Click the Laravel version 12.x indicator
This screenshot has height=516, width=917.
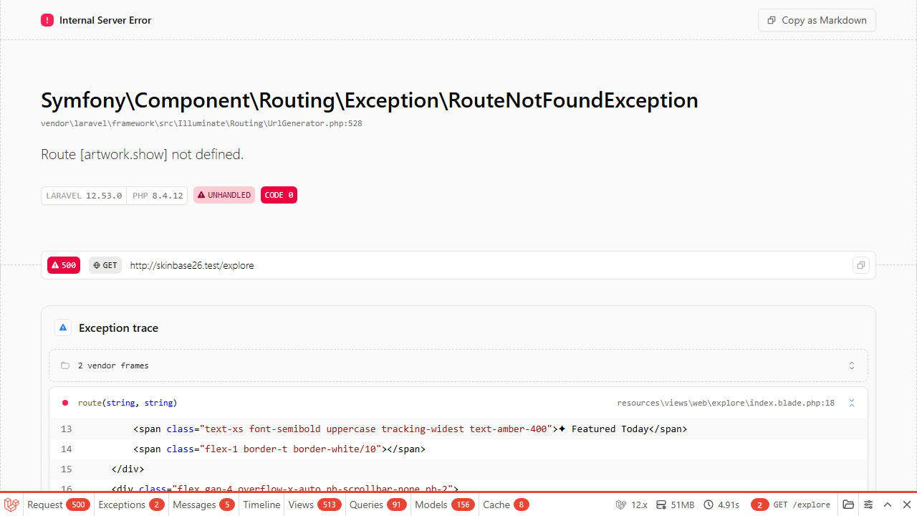click(x=632, y=505)
